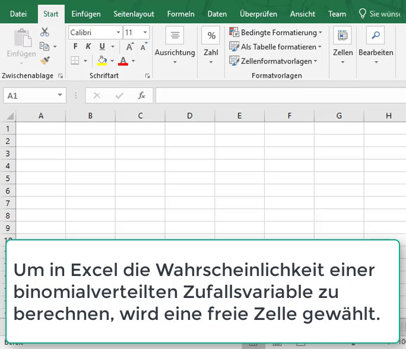Switch to the Überprüfen tab
Viewport: 406px width, 349px height.
tap(258, 14)
